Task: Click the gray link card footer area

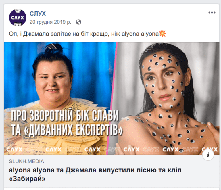Action: [x=112, y=171]
